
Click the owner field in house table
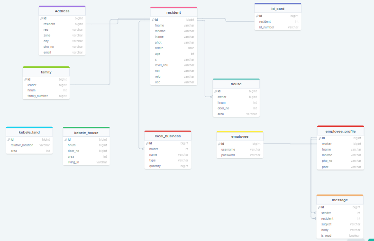point(236,97)
